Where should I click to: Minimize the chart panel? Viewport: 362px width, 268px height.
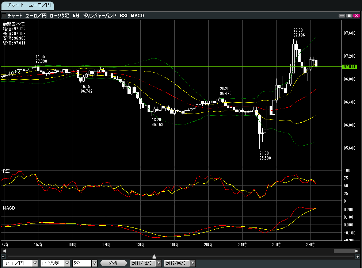pyautogui.click(x=342, y=16)
